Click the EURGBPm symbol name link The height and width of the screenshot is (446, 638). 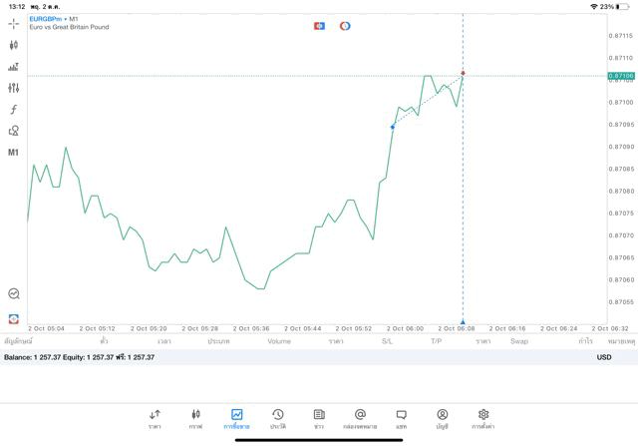coord(48,19)
